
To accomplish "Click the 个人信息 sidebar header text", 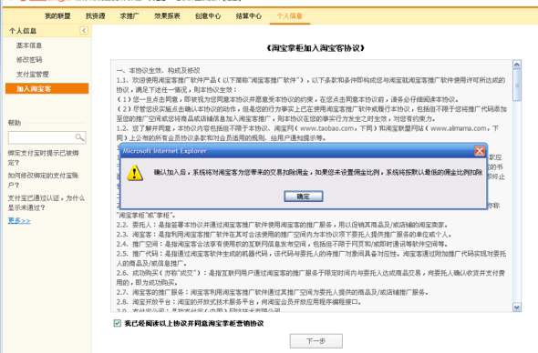I will point(23,31).
